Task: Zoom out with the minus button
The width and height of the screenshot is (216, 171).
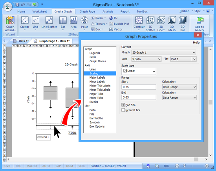Action: (x=177, y=166)
